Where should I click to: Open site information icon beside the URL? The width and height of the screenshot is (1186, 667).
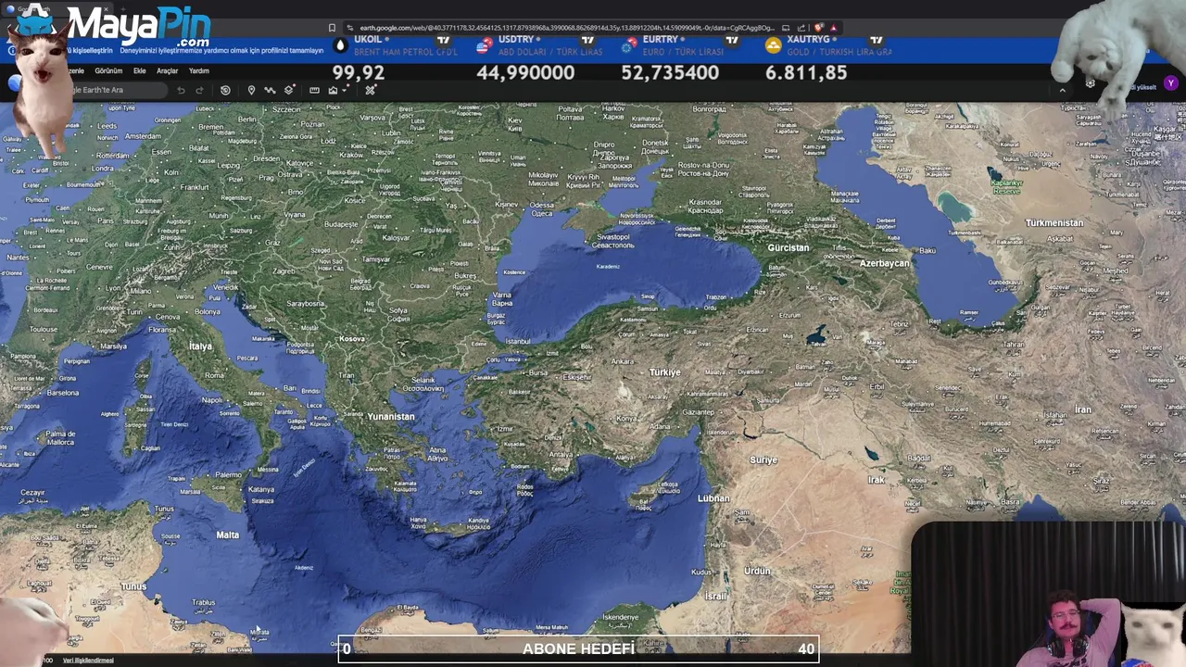point(349,28)
